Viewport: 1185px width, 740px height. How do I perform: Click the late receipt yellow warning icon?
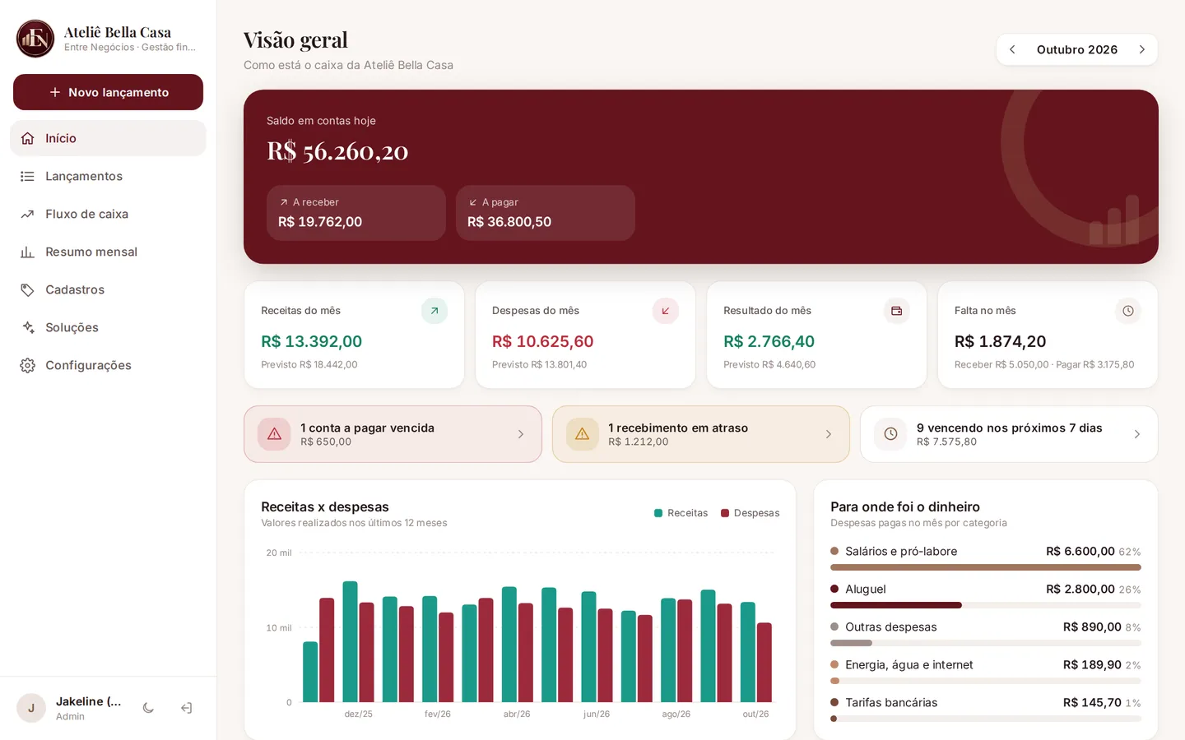[x=582, y=434]
